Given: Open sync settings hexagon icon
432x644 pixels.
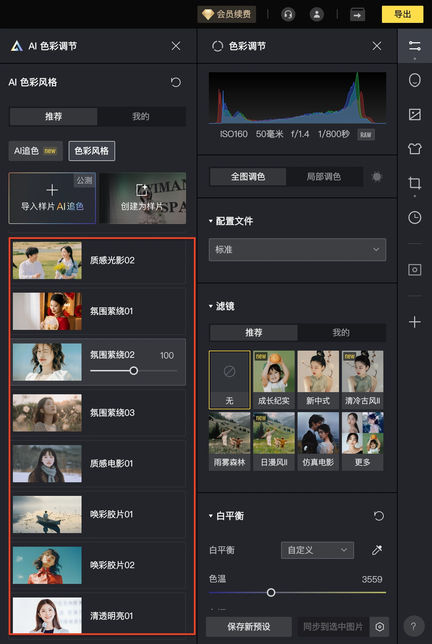Looking at the screenshot, I should (379, 627).
